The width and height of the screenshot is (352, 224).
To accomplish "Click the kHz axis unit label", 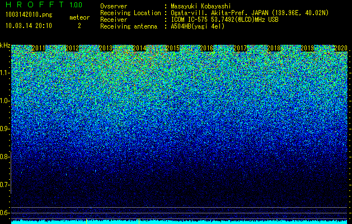I will (5, 45).
